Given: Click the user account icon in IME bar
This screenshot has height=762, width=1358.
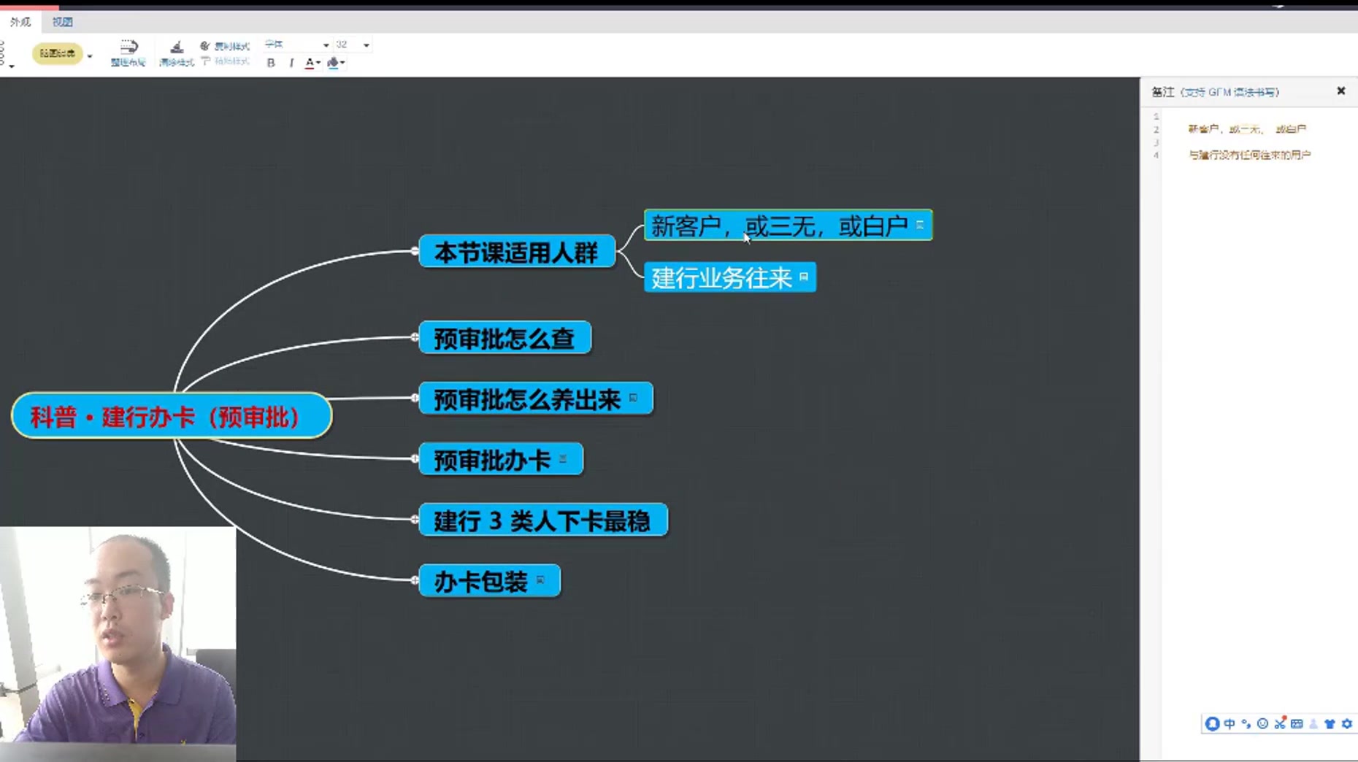Looking at the screenshot, I should pos(1313,723).
